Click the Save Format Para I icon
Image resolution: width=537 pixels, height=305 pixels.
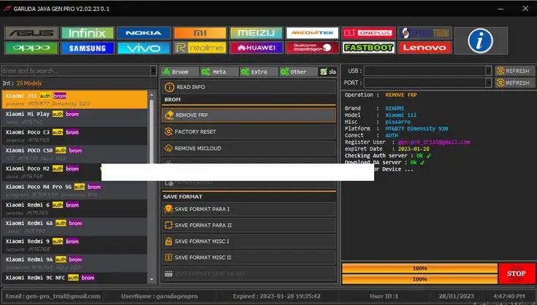(169, 209)
